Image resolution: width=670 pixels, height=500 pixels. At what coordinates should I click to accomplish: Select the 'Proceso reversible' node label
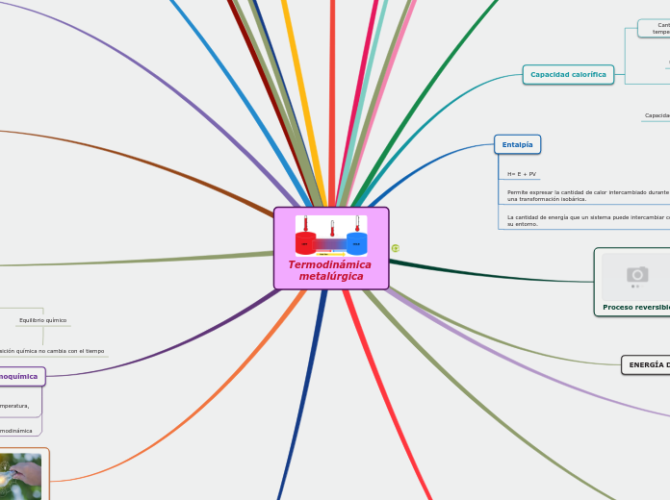(635, 308)
